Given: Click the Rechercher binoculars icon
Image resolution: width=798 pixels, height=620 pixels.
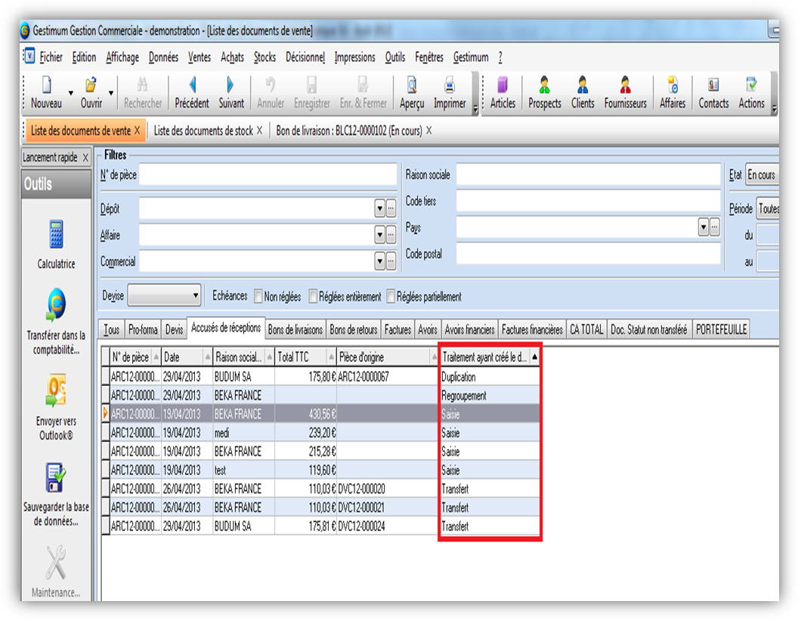Looking at the screenshot, I should [143, 85].
